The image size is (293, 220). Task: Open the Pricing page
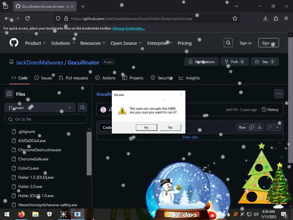tap(185, 43)
